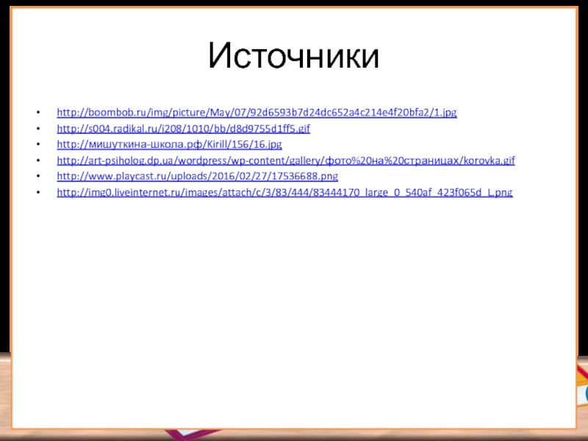
Task: Click bullet before the liveinternet.ru link
Action: coord(37,193)
